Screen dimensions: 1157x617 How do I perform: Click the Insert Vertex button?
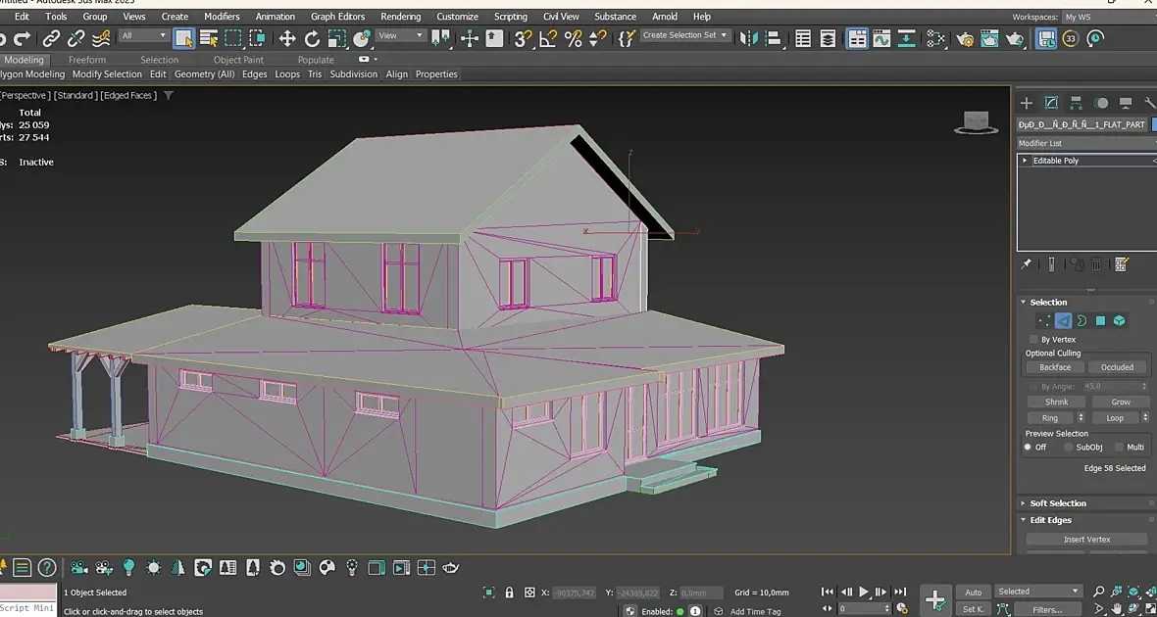pos(1086,539)
